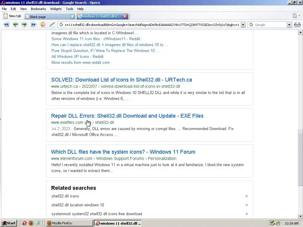Open the File menu
303x227 pixels.
point(4,9)
